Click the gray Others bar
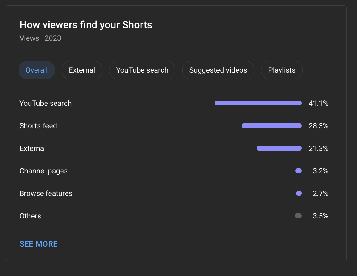The image size is (357, 276). pyautogui.click(x=298, y=216)
